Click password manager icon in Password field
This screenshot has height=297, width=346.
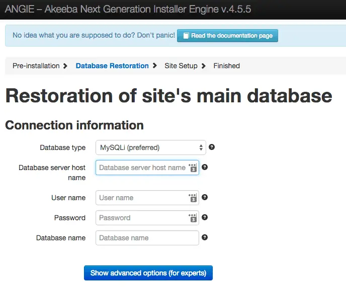[193, 218]
